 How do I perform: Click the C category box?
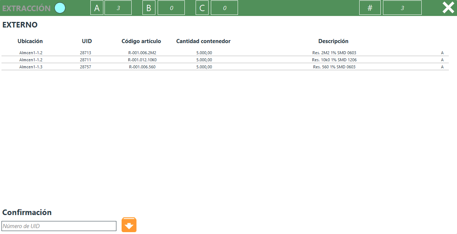[202, 8]
